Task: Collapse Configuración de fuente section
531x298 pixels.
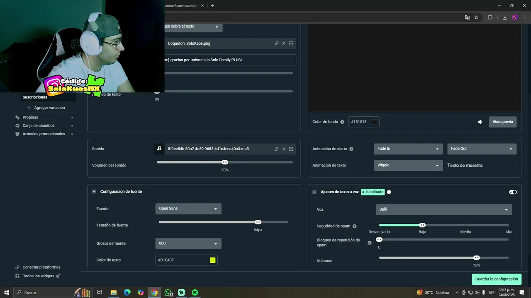Action: pyautogui.click(x=94, y=192)
